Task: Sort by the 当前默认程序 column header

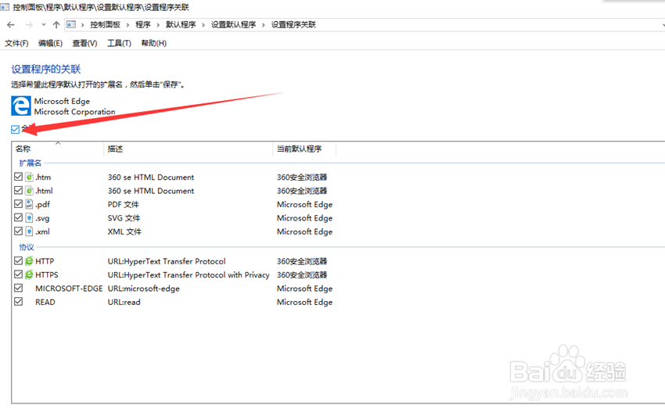Action: 304,149
